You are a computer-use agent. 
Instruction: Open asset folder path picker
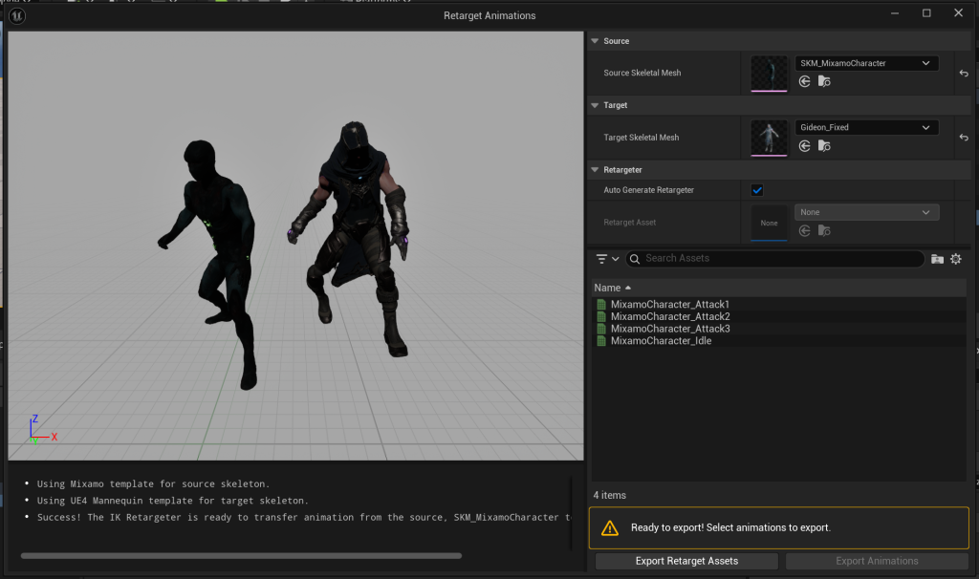point(937,259)
